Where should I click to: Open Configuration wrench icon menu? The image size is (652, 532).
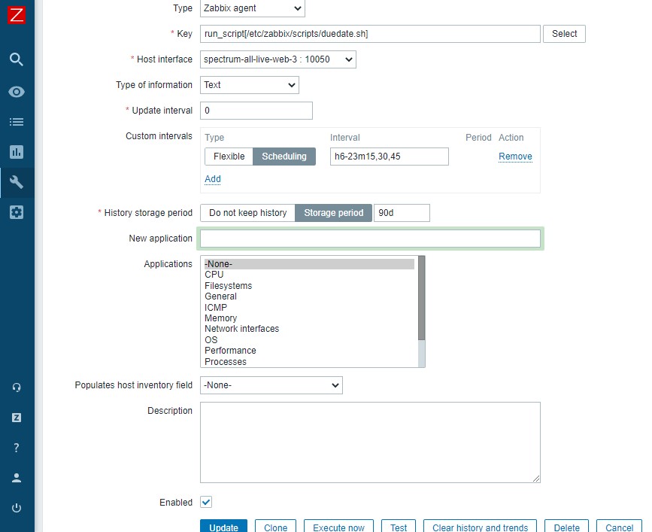point(17,182)
